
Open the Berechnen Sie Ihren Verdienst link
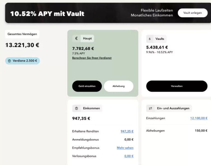click(92, 58)
